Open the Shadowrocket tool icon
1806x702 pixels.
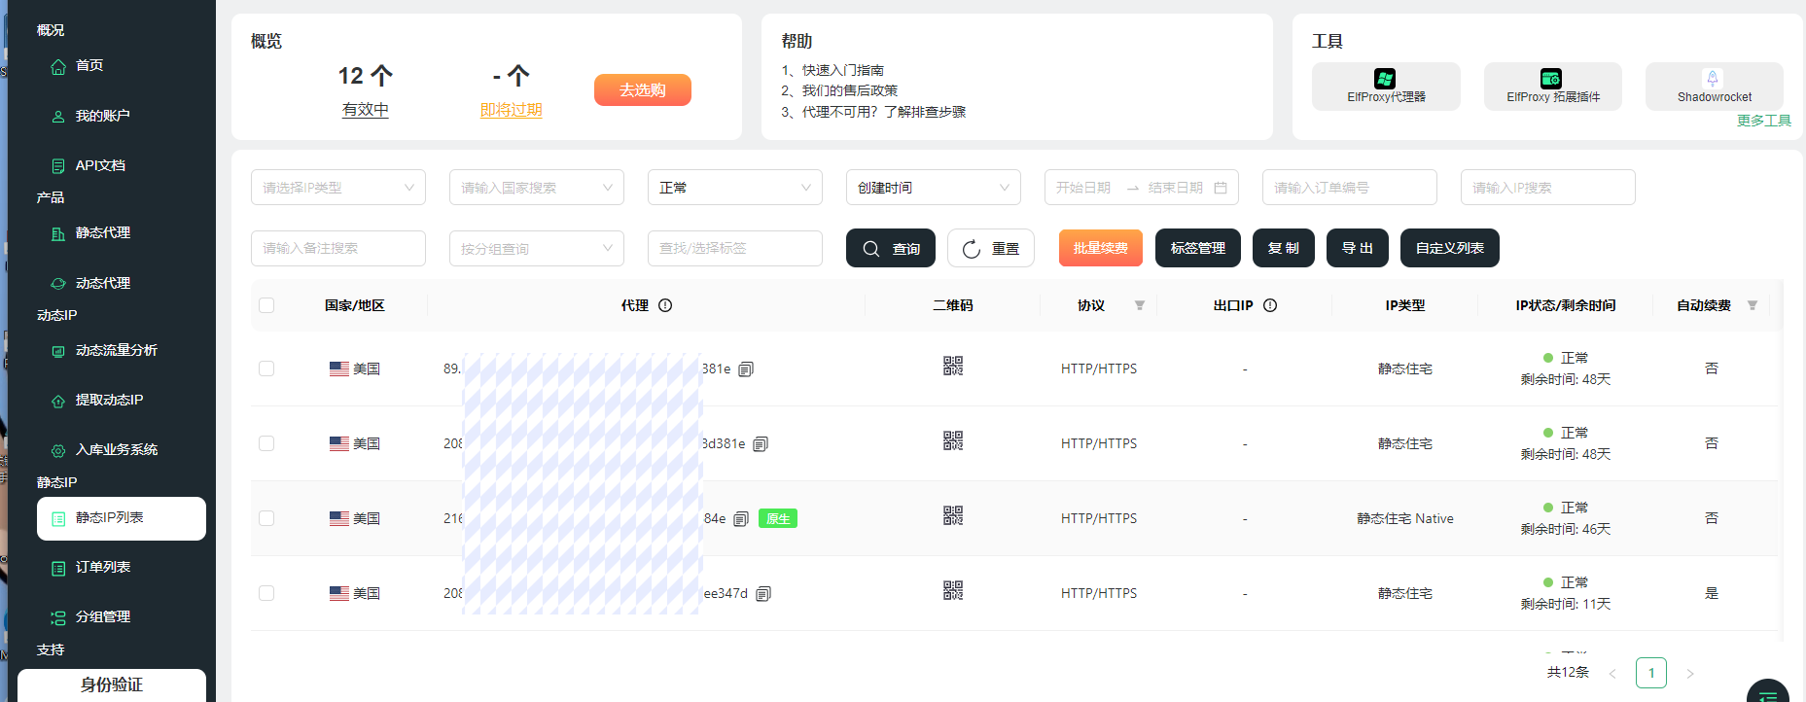(x=1713, y=80)
